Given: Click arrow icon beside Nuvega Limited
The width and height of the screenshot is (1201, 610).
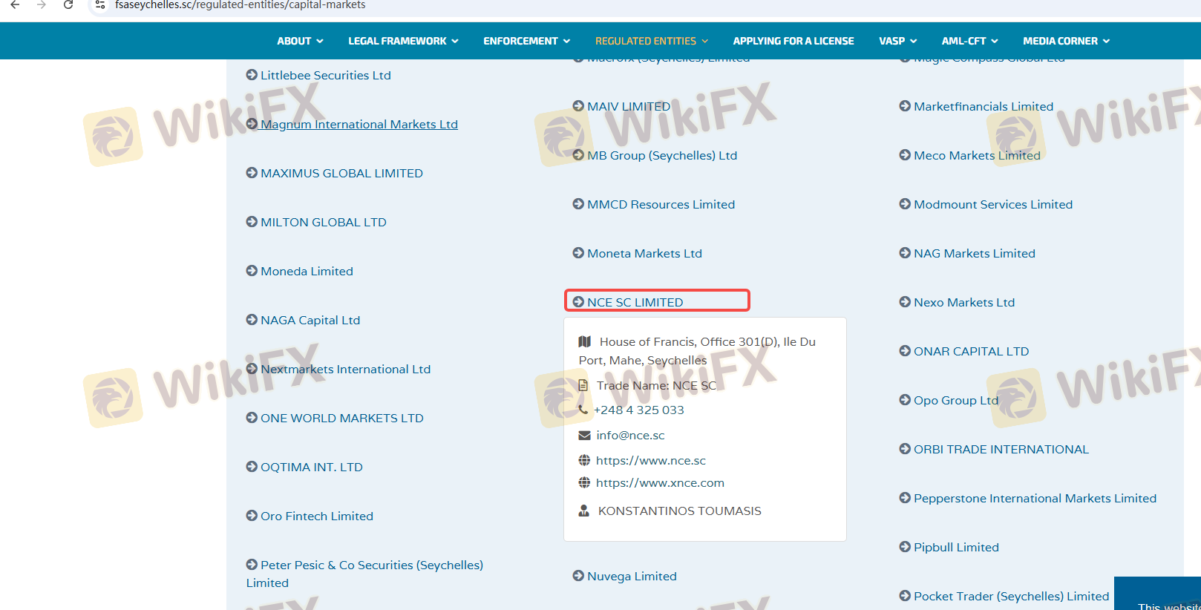Looking at the screenshot, I should [578, 576].
